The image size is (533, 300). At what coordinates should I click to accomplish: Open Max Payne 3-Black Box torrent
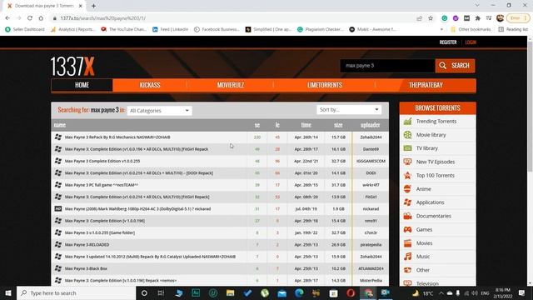pos(86,268)
